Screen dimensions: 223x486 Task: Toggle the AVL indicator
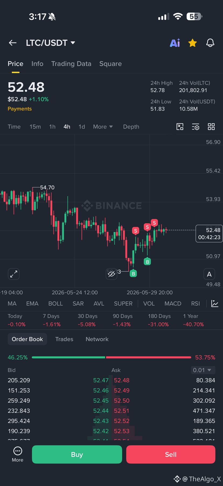99,303
